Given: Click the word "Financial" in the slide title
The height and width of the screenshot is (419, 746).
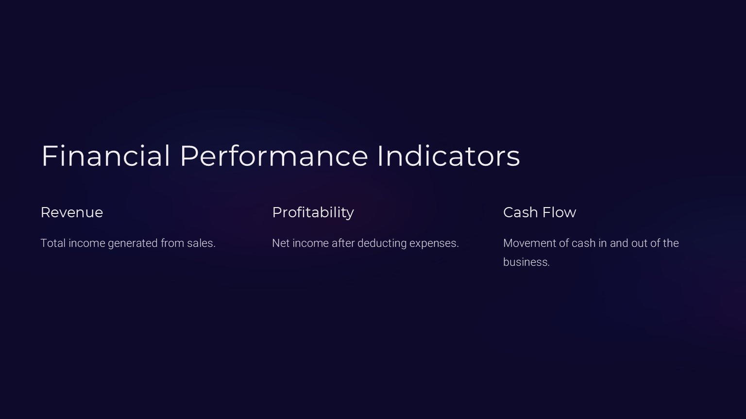Looking at the screenshot, I should tap(106, 156).
